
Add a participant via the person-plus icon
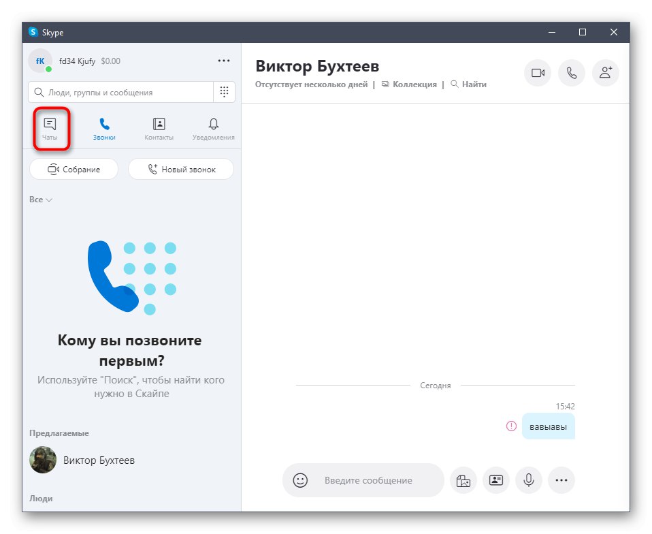(606, 73)
